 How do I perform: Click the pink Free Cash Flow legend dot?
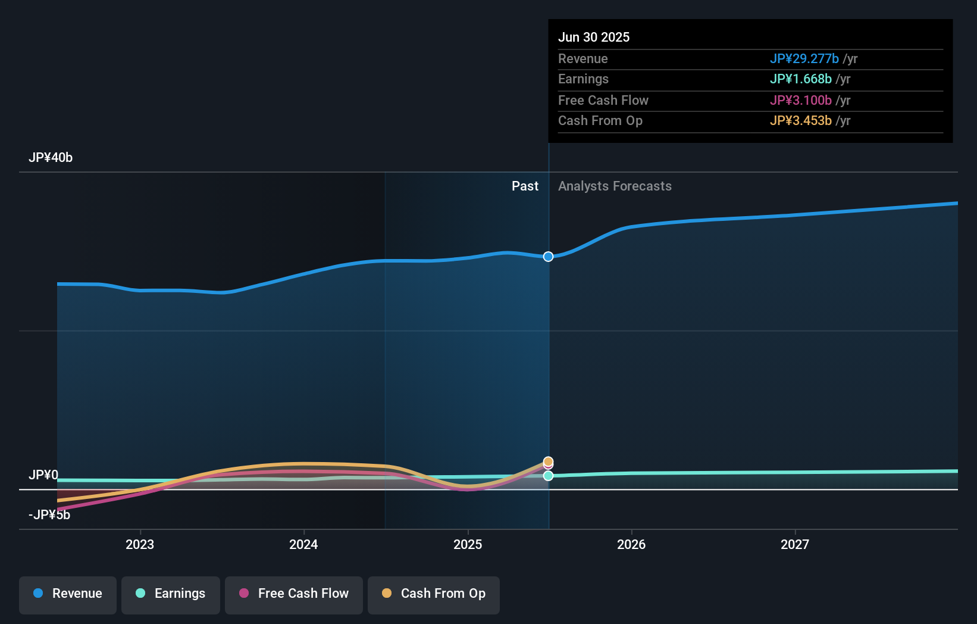pos(245,594)
